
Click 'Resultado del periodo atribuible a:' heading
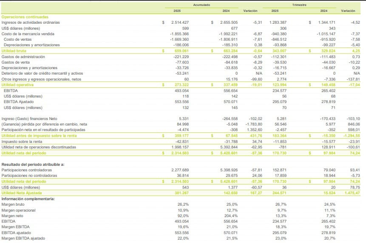point(33,165)
